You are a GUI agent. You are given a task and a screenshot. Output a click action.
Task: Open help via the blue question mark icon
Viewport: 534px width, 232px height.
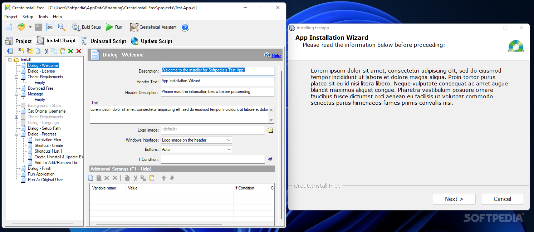point(185,27)
